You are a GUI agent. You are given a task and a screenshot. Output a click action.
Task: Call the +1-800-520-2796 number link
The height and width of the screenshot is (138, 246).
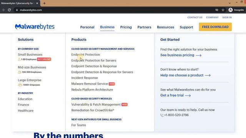pyautogui.click(x=176, y=115)
